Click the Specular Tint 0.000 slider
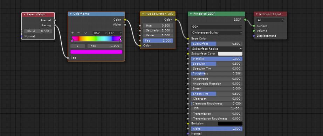The height and width of the screenshot is (136, 323). click(217, 69)
